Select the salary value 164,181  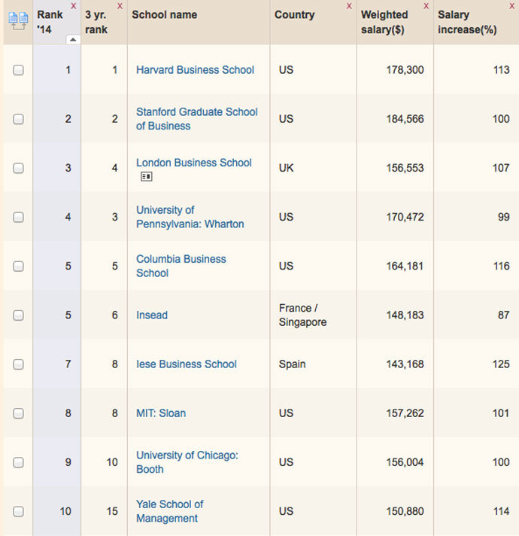(405, 266)
